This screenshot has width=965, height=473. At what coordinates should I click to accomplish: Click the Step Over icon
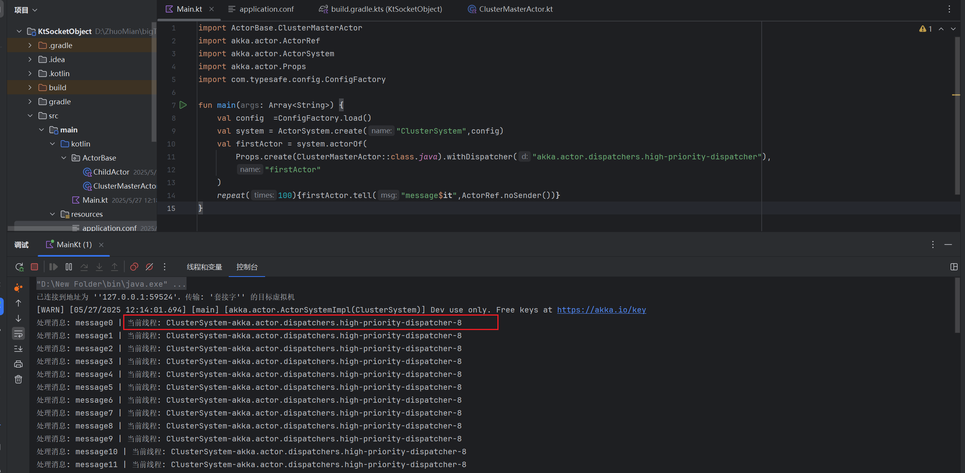84,267
